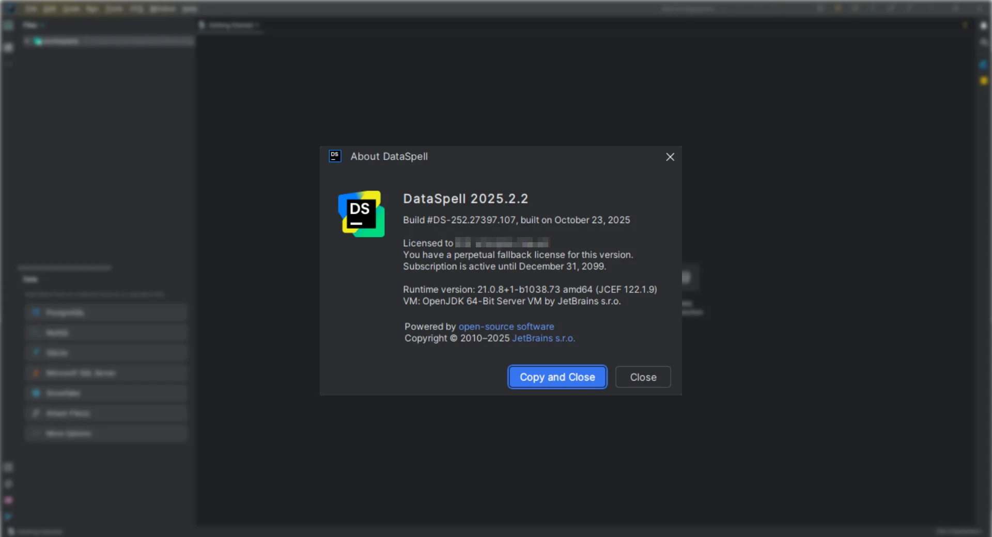Click the Copy and Close button
992x537 pixels.
click(x=557, y=377)
